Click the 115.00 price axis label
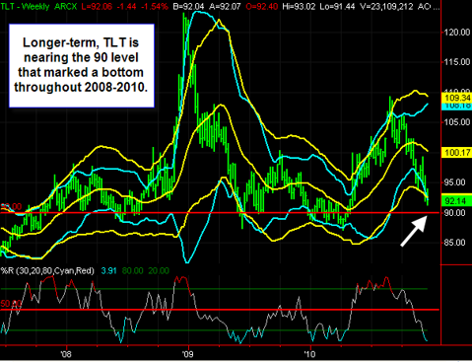The height and width of the screenshot is (362, 472). pyautogui.click(x=457, y=62)
